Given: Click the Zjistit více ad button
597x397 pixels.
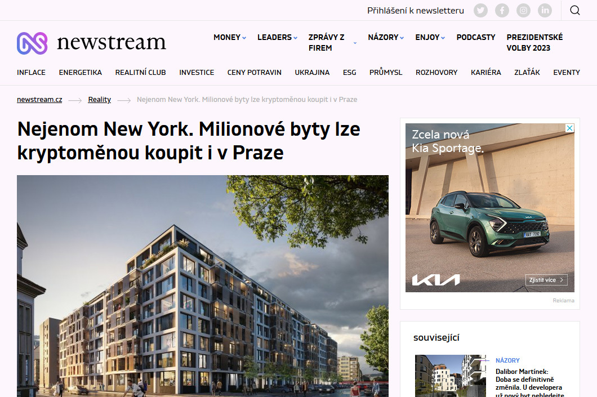Looking at the screenshot, I should 546,280.
